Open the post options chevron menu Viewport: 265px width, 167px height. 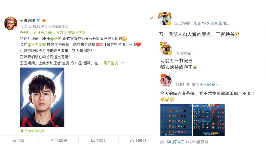point(151,18)
